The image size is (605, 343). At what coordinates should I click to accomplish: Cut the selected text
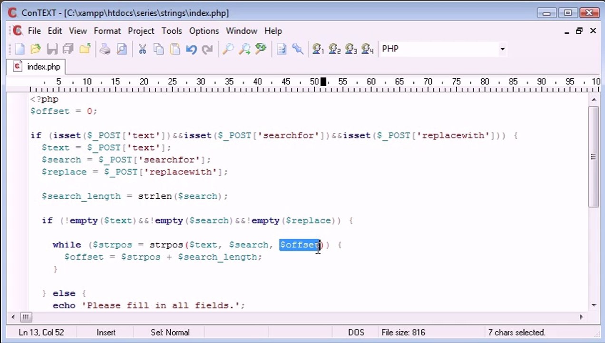142,49
